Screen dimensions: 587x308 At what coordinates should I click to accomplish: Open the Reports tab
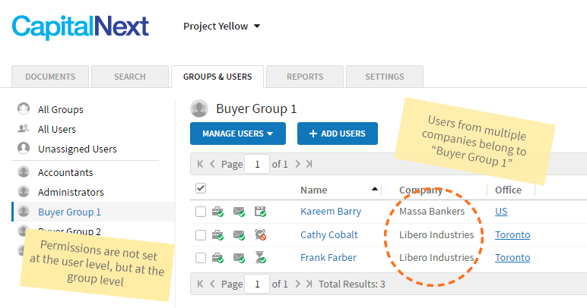pyautogui.click(x=305, y=77)
